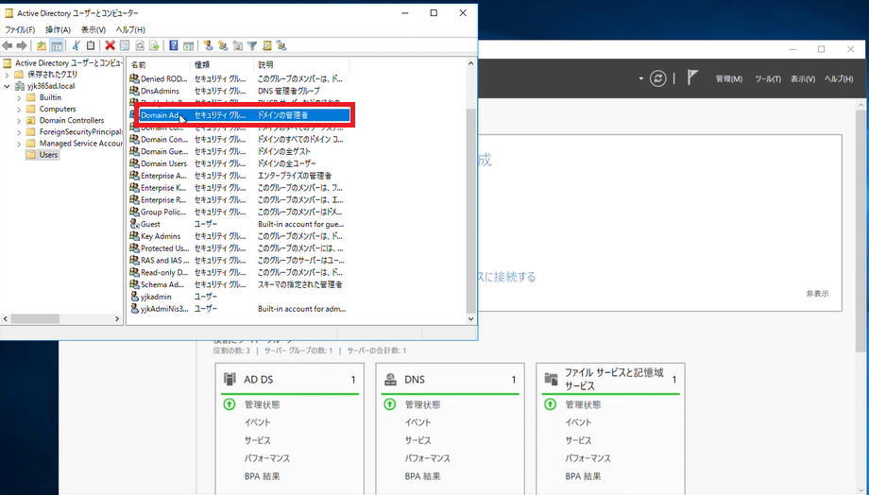Open Server Manager ヘルプ(H) menu

point(839,78)
